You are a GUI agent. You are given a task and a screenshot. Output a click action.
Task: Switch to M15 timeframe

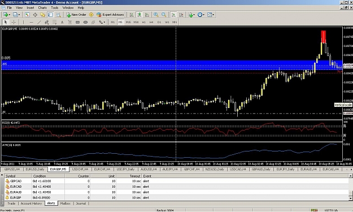(128, 22)
